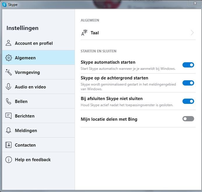202x192 pixels.
Task: Select the Bellen label in sidebar
Action: (21, 102)
